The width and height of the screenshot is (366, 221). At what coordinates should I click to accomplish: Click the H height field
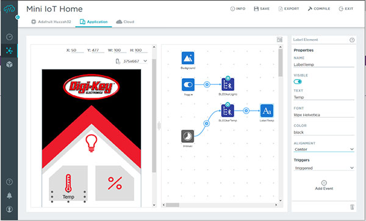point(142,50)
